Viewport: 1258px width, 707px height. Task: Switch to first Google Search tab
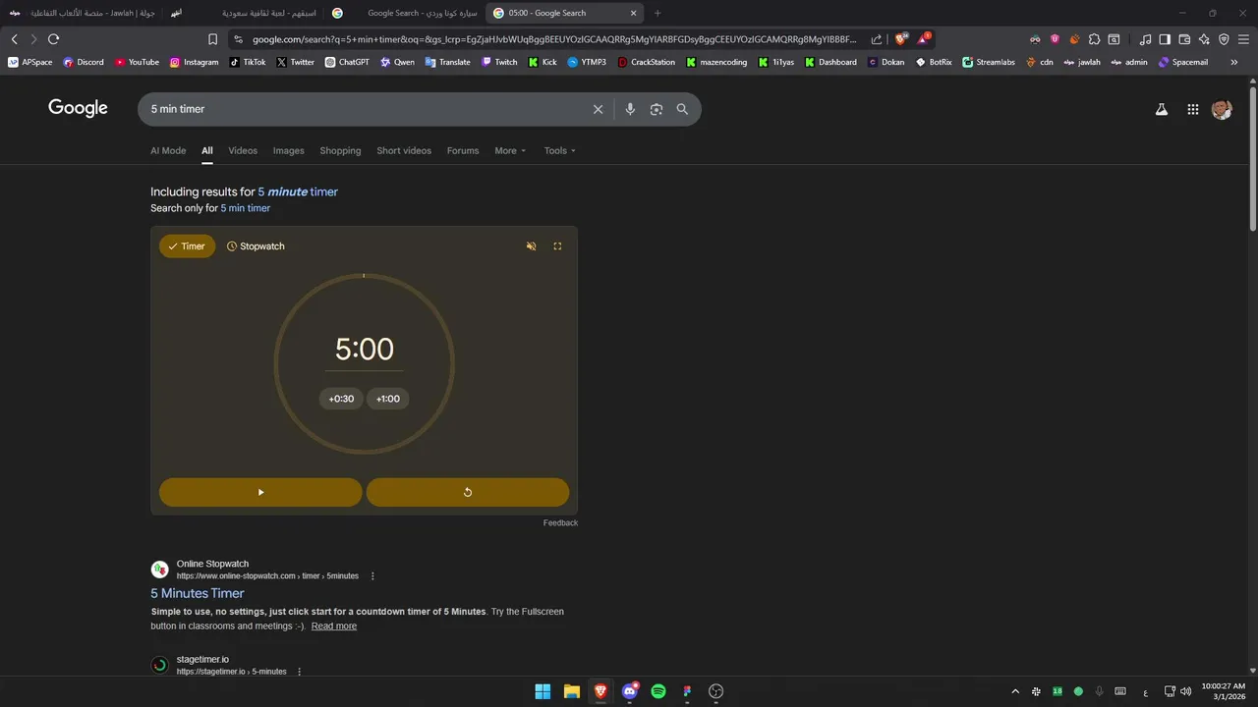(404, 13)
